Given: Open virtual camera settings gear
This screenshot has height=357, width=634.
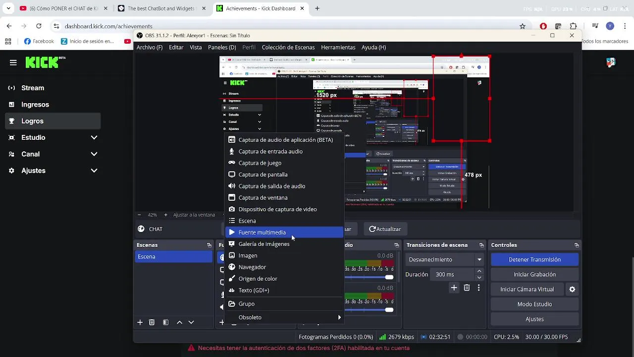Looking at the screenshot, I should tap(572, 289).
